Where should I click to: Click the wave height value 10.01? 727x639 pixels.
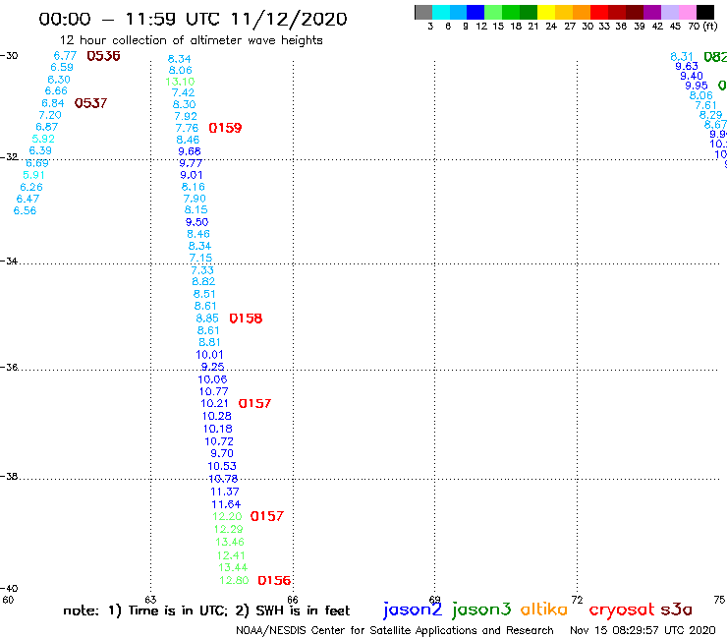[x=209, y=355]
